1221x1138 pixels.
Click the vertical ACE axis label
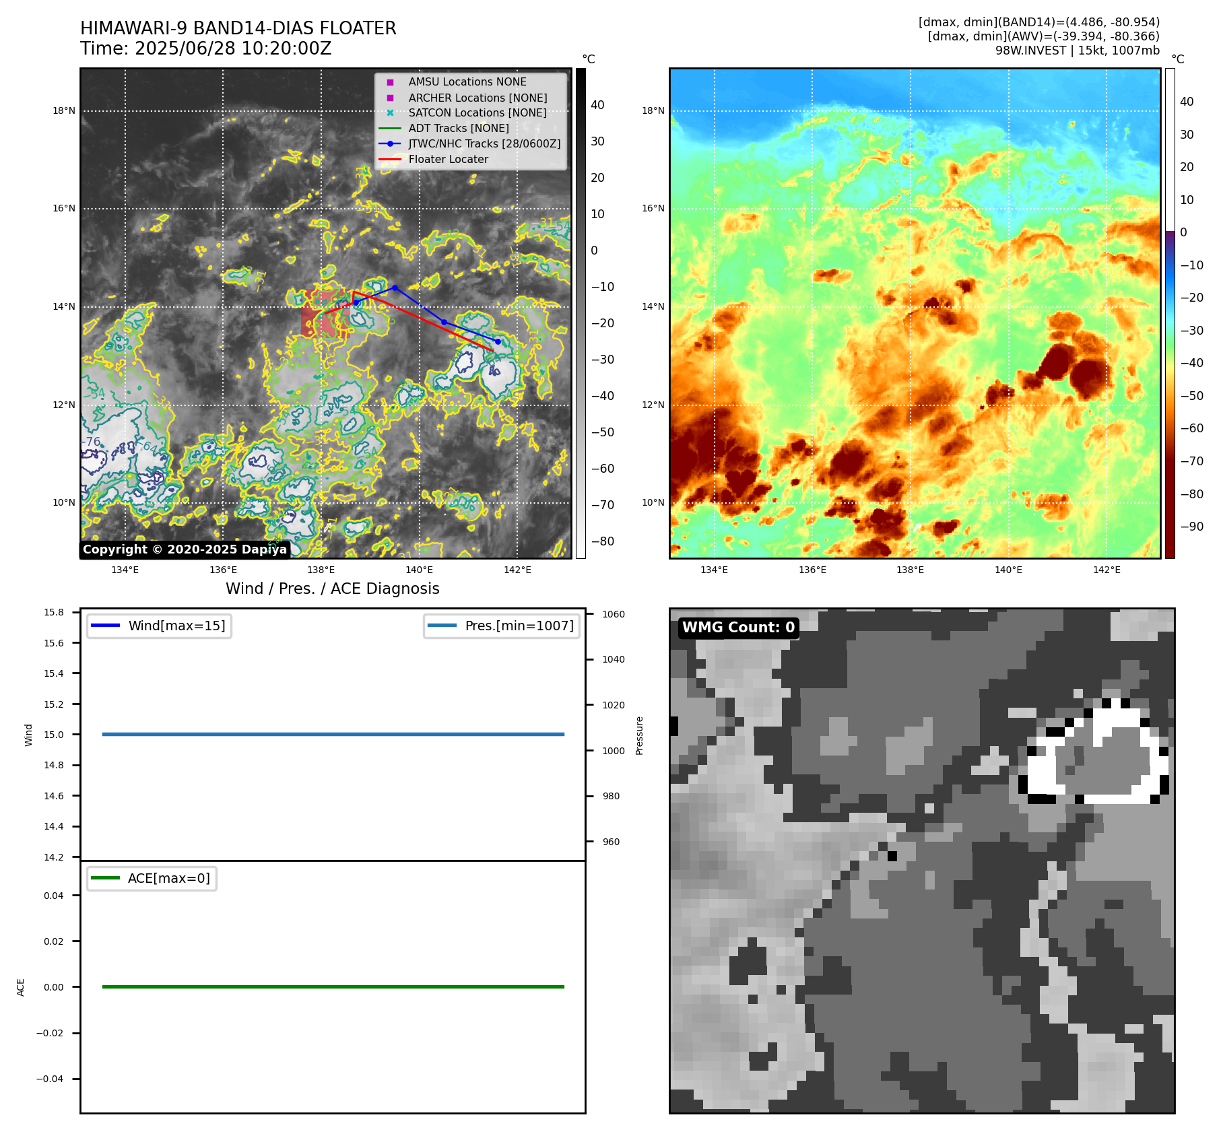click(x=20, y=987)
